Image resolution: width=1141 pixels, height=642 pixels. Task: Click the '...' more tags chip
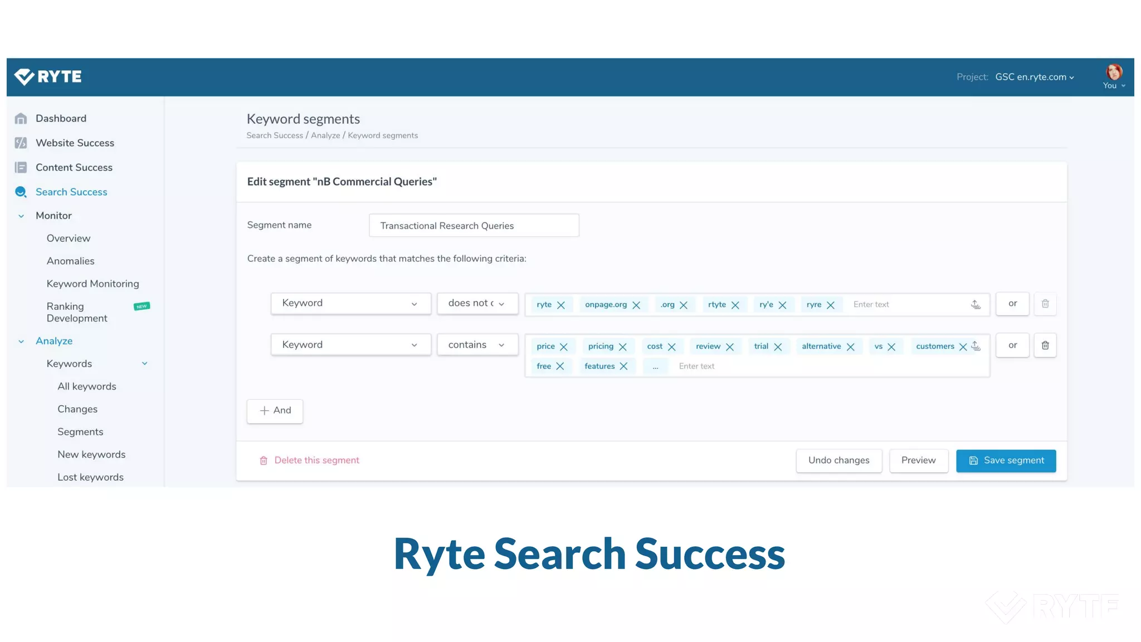coord(656,367)
